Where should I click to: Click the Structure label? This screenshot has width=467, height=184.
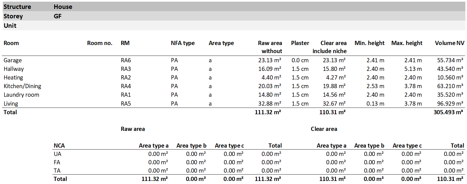pyautogui.click(x=17, y=7)
